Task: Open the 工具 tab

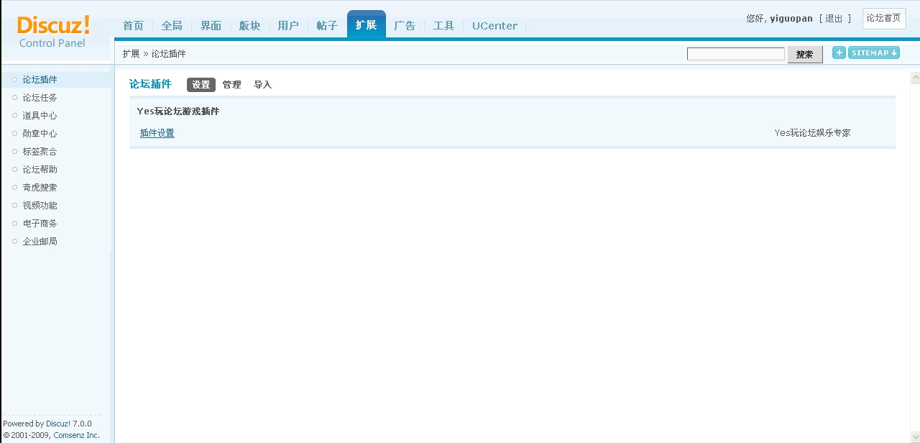Action: point(443,25)
